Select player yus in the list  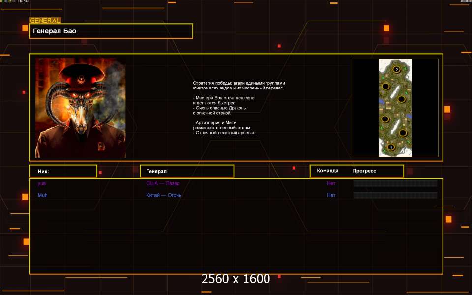[42, 183]
